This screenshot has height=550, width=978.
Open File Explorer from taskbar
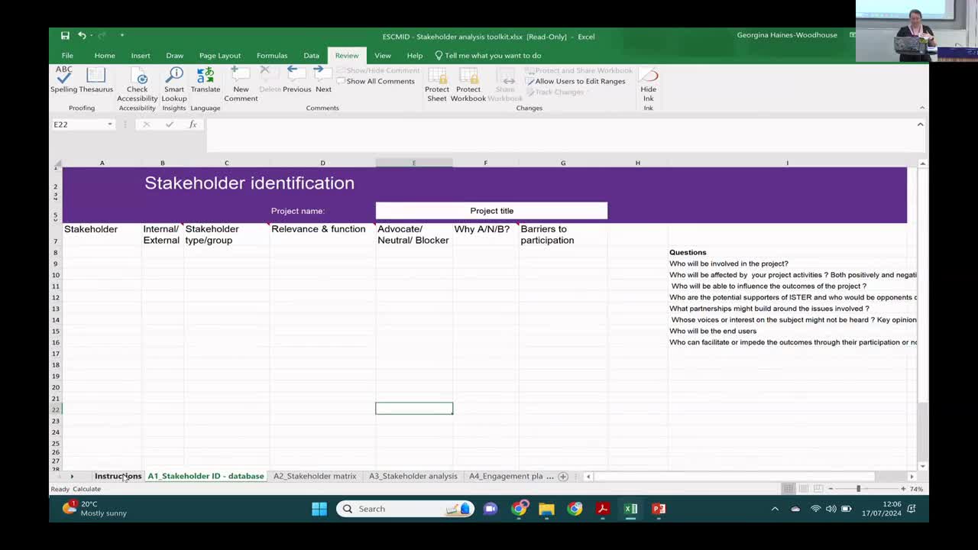546,509
